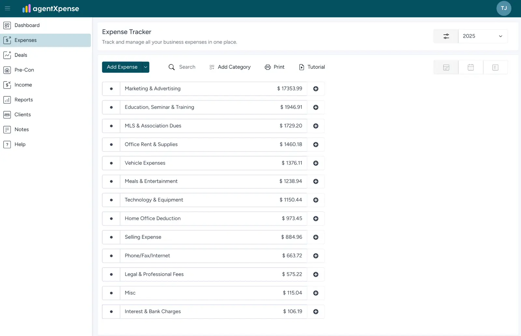Add expense to Interest & Bank Charges plus
Image resolution: width=521 pixels, height=336 pixels.
(x=316, y=312)
